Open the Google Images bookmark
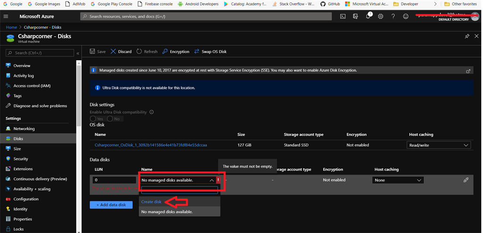Screen dimensions: 483x233 (x=44, y=4)
